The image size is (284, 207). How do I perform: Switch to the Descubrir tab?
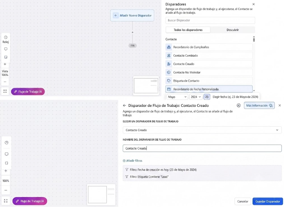232,30
